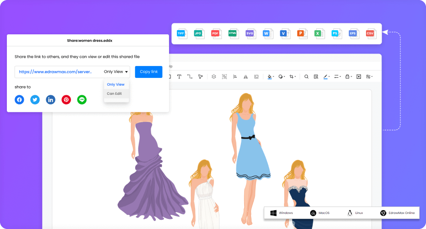Open the fill color bucket dropdown
The height and width of the screenshot is (229, 426).
271,76
